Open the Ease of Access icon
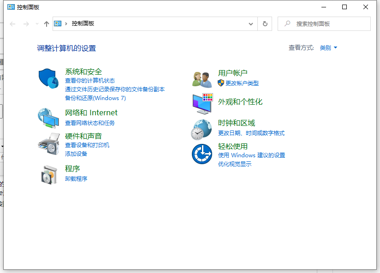 coord(202,154)
